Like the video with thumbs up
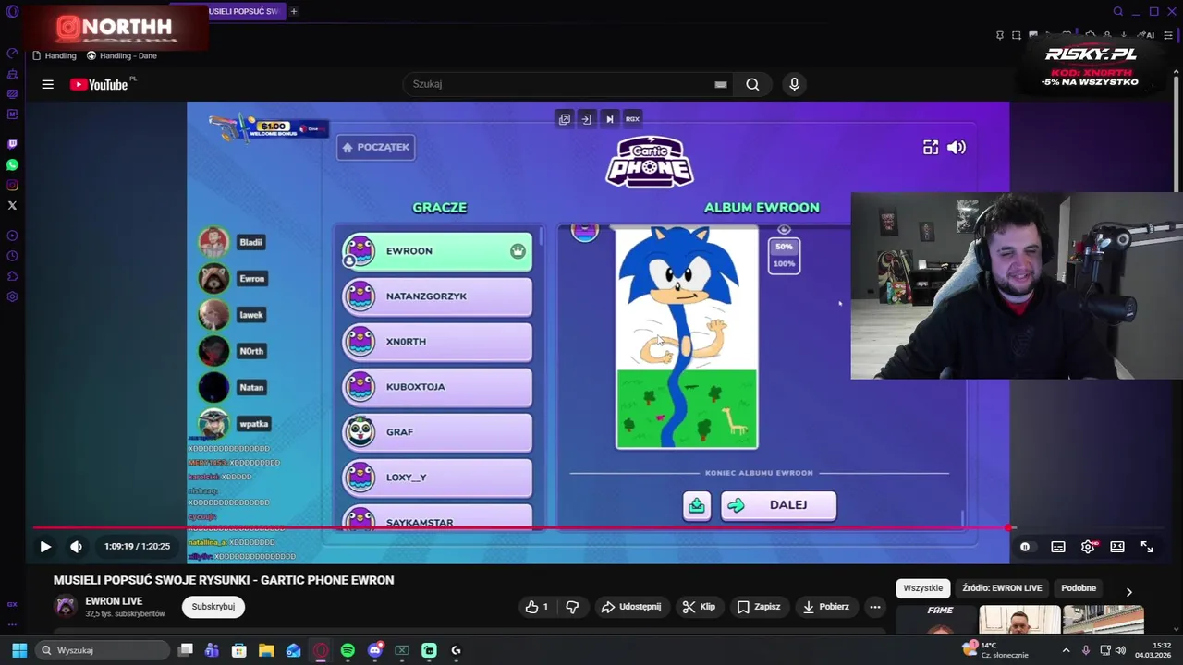Viewport: 1183px width, 665px height. pyautogui.click(x=537, y=607)
